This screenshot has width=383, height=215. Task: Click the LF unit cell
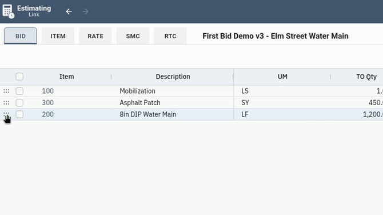point(245,114)
